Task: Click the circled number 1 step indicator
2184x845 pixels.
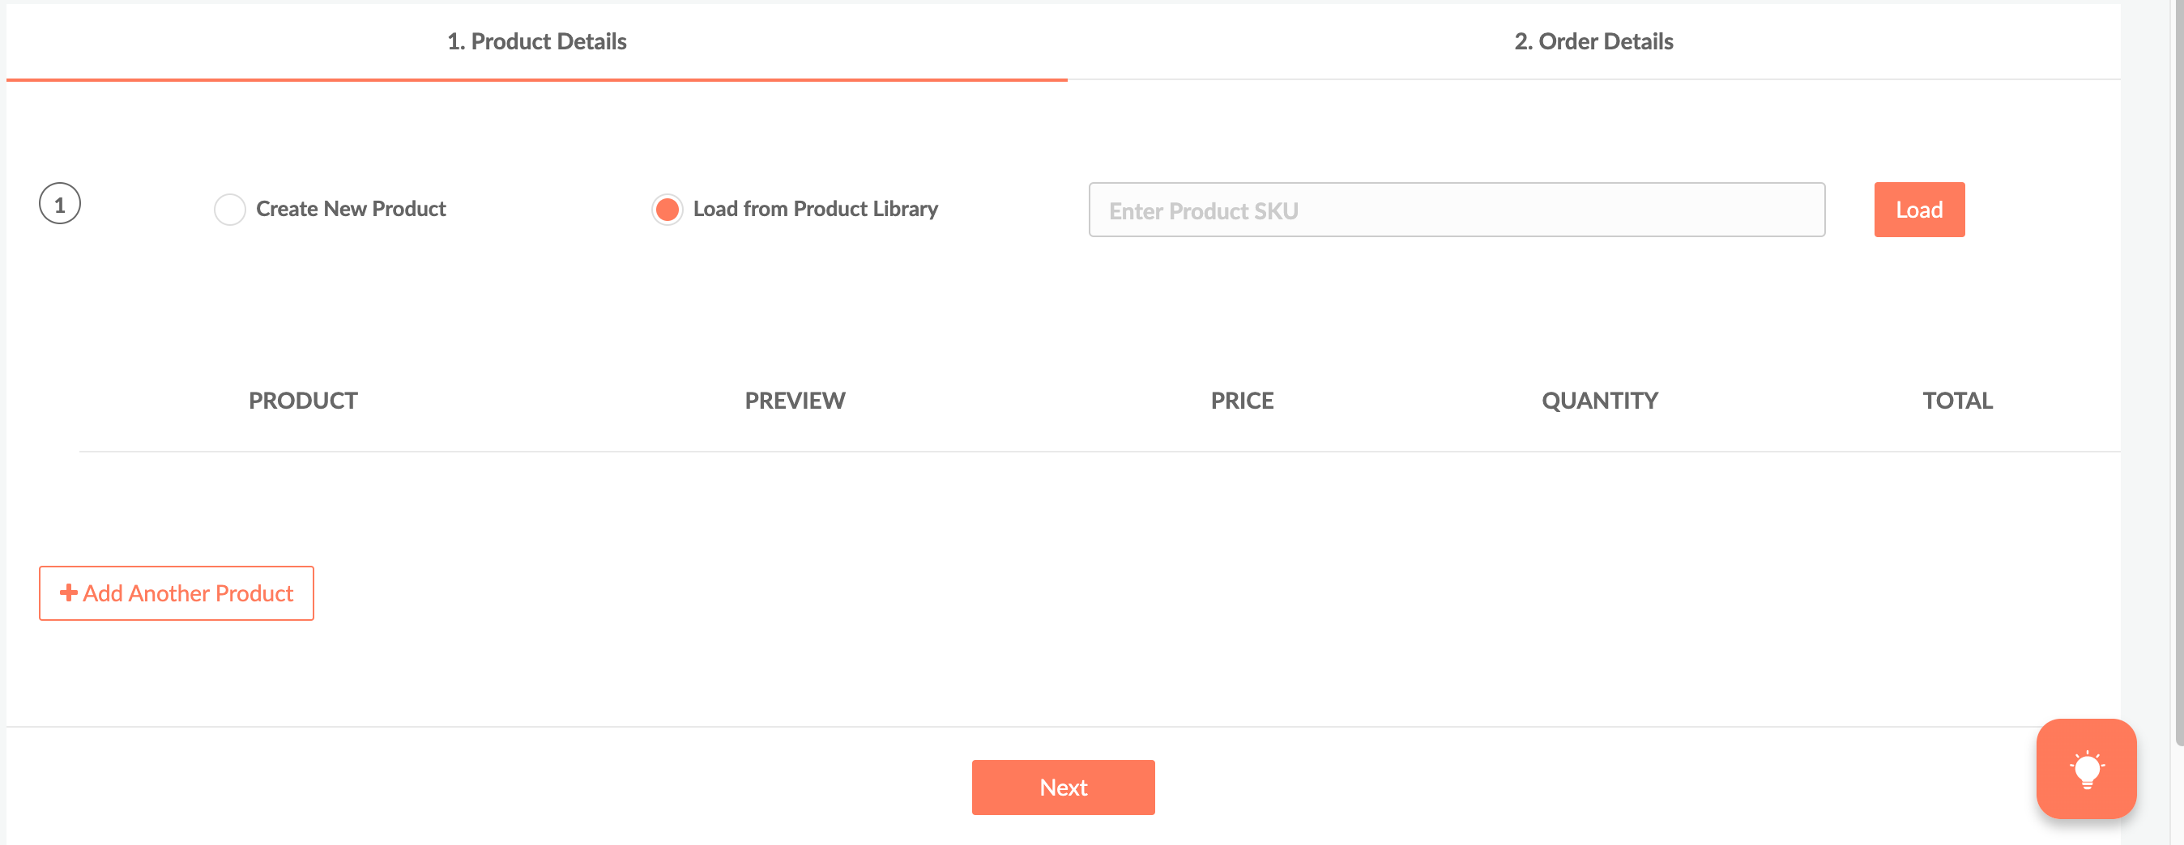Action: (x=59, y=204)
